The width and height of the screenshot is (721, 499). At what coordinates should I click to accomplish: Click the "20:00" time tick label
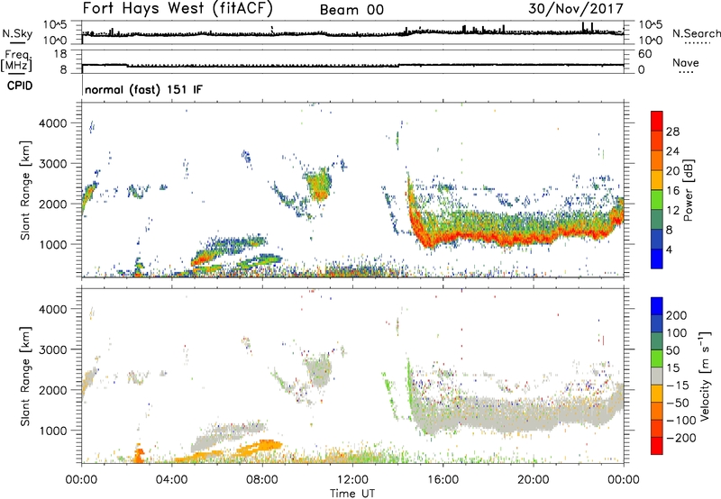click(533, 480)
